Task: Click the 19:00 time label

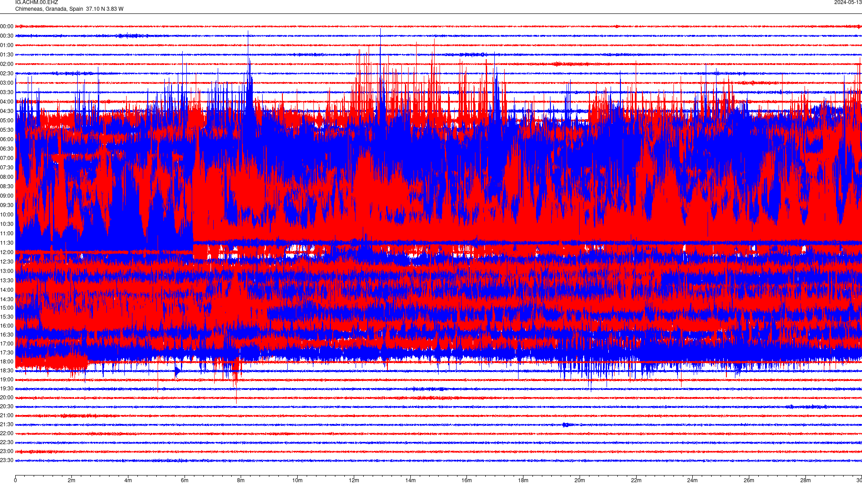Action: point(7,380)
